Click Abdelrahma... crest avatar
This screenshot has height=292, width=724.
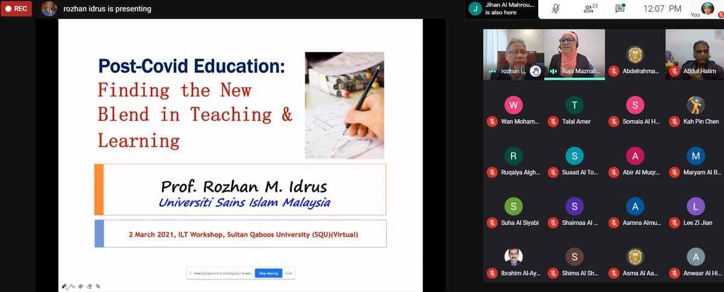(x=635, y=54)
